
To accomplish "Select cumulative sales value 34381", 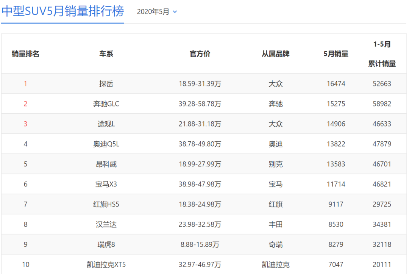I will tap(382, 224).
